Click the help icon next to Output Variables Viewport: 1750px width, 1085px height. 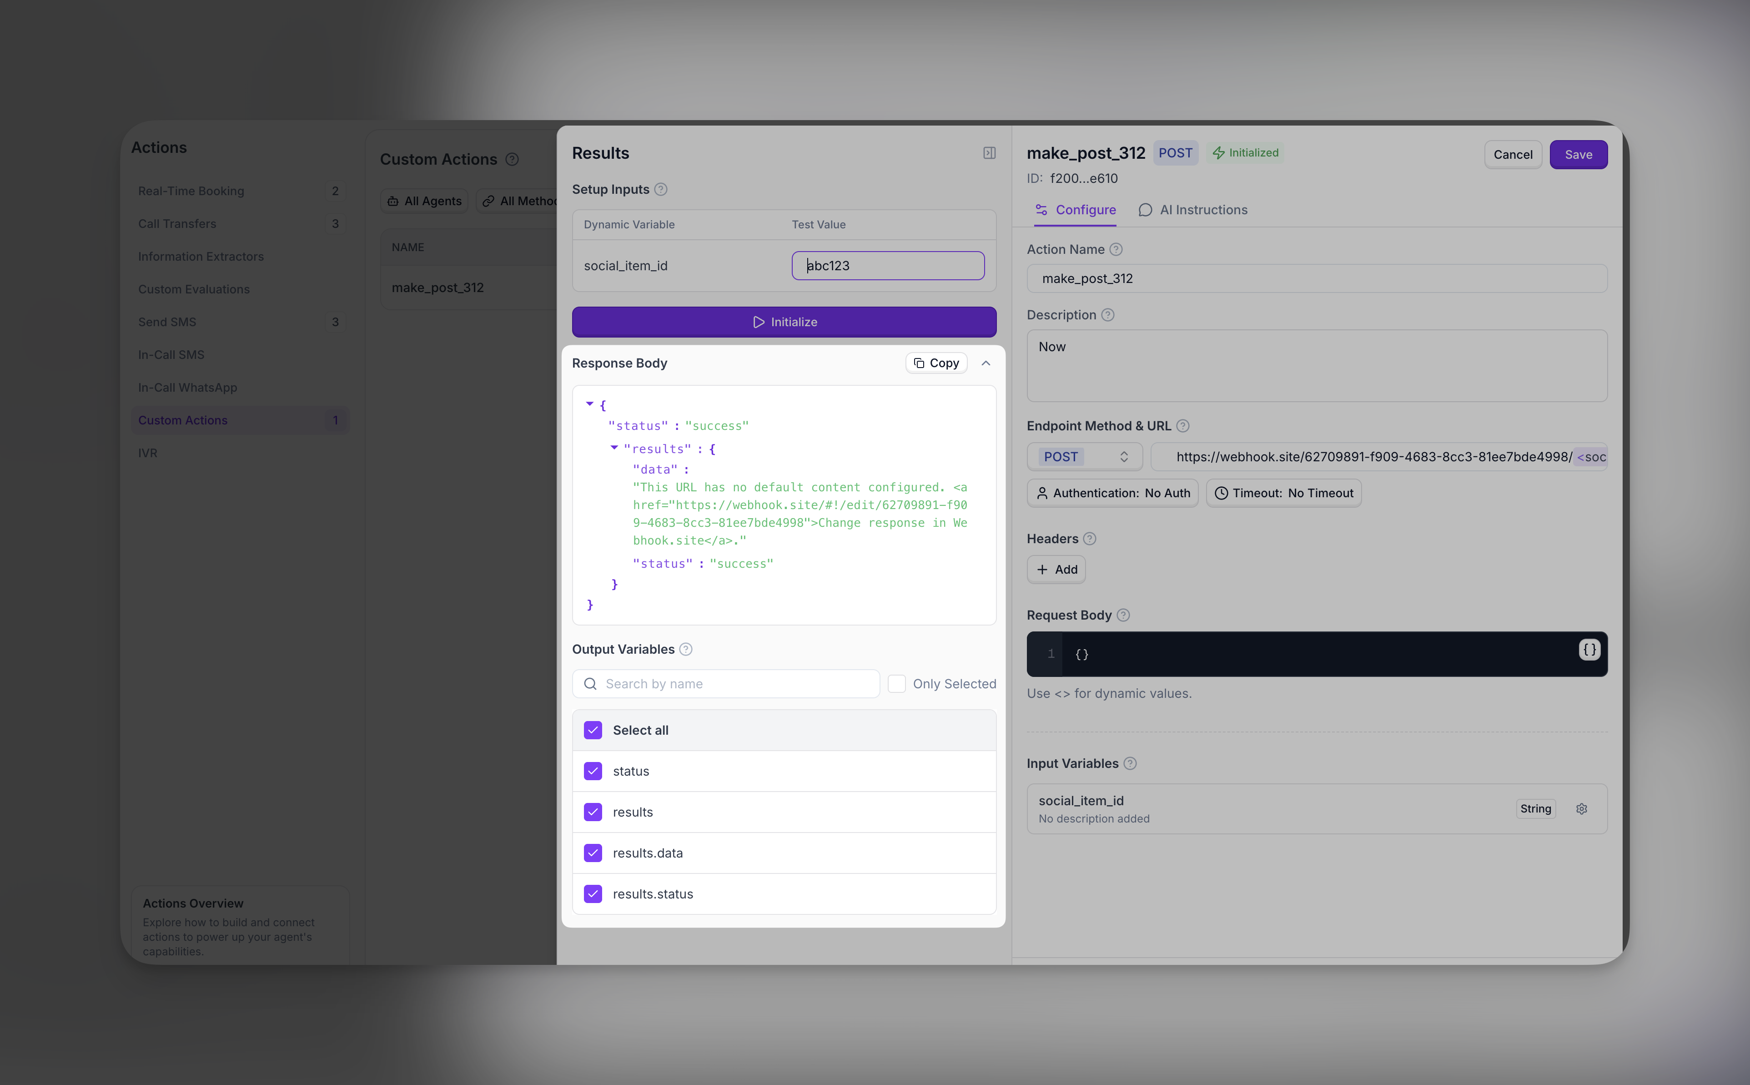pyautogui.click(x=686, y=650)
